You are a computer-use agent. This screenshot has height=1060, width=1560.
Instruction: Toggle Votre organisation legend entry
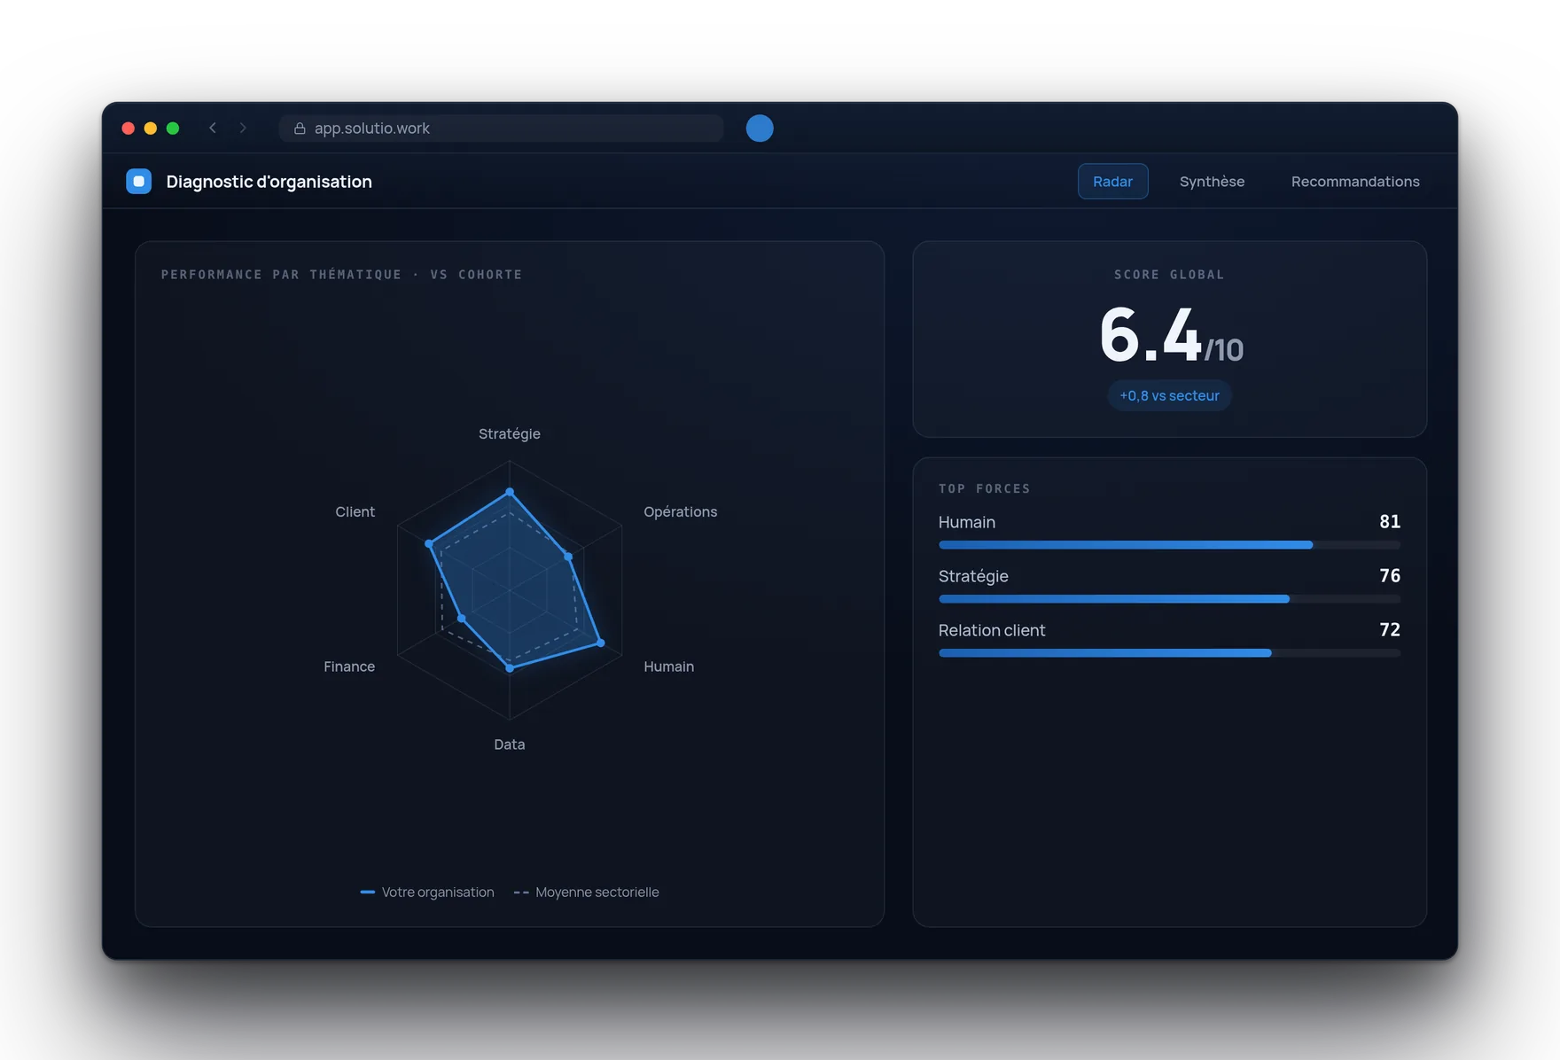click(427, 892)
